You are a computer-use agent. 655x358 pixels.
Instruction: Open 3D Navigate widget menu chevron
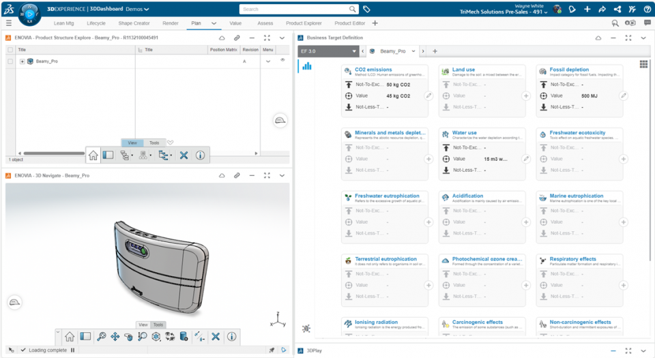click(x=282, y=176)
